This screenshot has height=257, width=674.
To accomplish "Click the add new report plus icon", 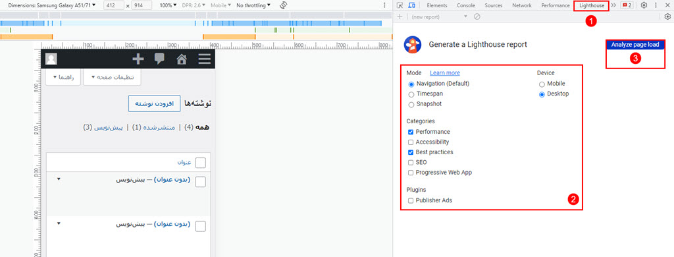I will [400, 16].
